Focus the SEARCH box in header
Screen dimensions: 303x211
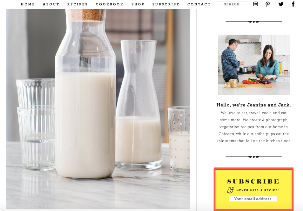232,4
